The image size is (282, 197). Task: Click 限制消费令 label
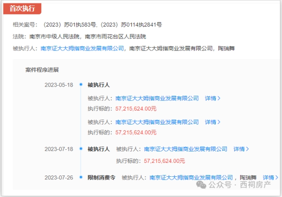(101, 178)
